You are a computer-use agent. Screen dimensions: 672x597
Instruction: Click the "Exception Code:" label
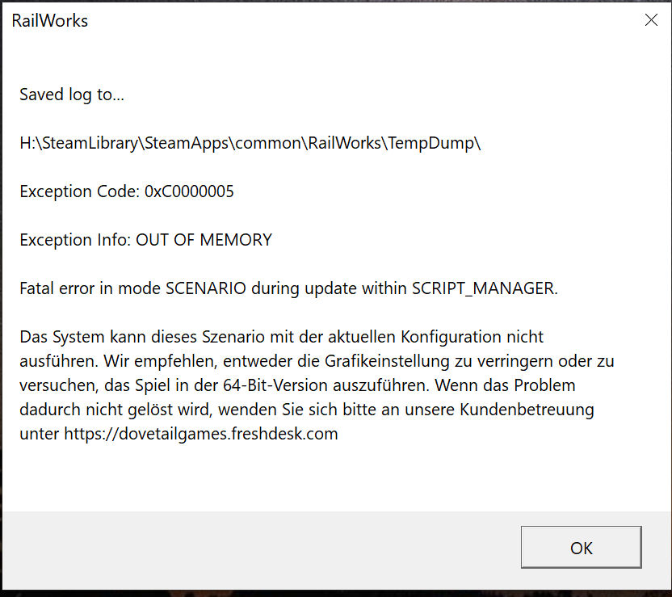point(80,191)
